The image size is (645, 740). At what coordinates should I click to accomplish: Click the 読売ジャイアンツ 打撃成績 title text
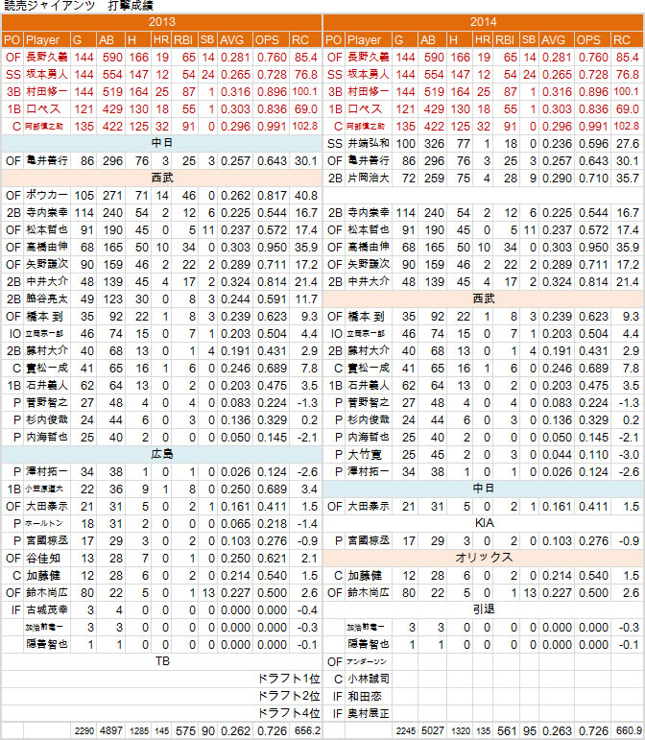point(79,6)
